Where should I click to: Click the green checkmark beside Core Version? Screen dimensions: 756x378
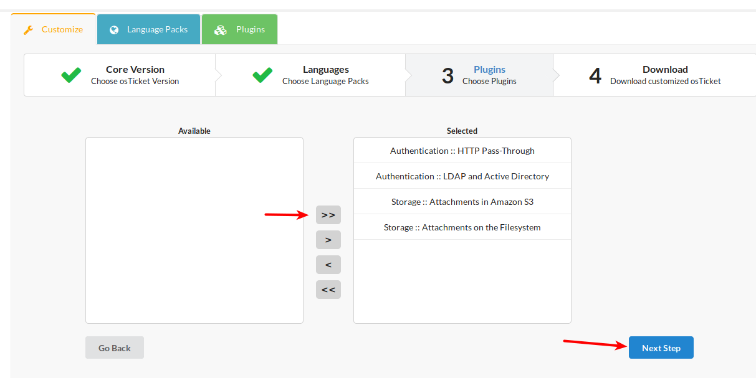[71, 75]
